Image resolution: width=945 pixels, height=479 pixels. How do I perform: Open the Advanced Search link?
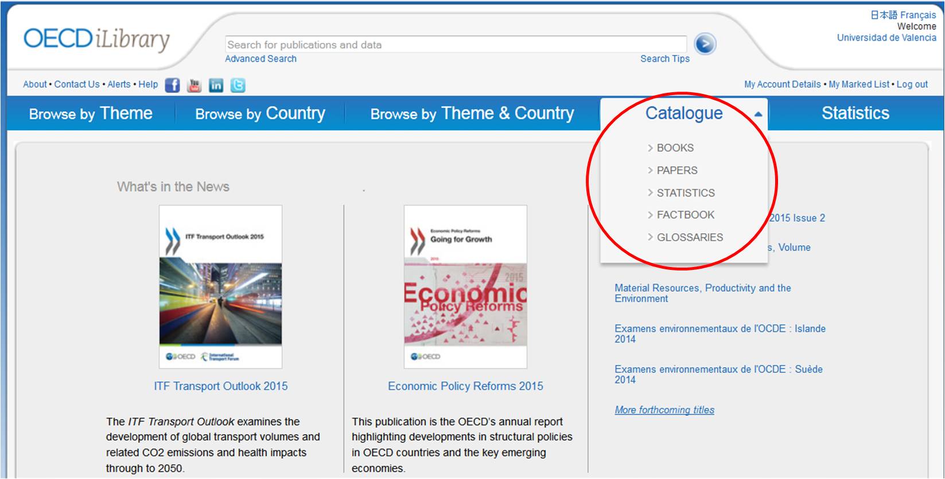260,58
